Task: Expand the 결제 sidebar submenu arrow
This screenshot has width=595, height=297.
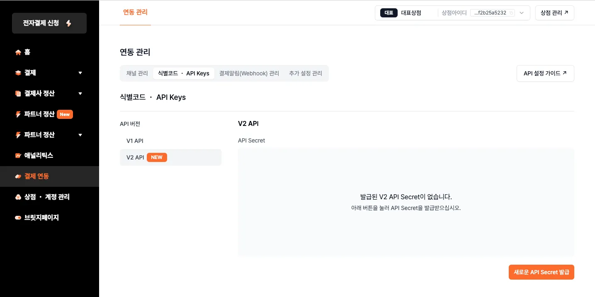Action: (x=80, y=73)
